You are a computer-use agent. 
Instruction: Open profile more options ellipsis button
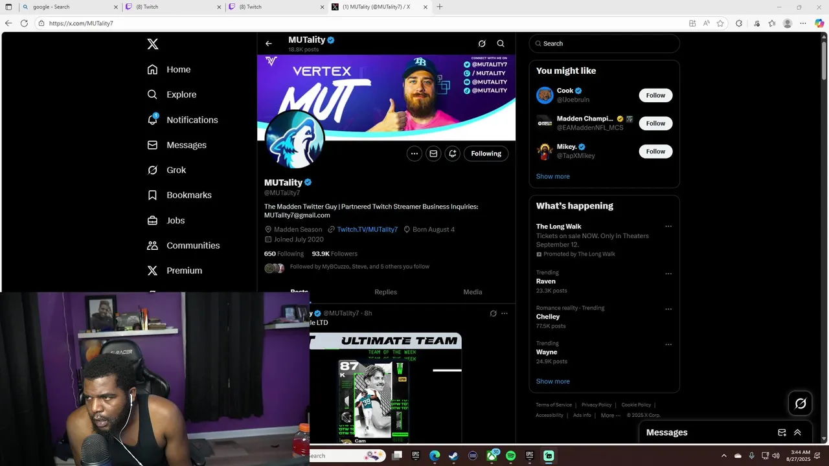tap(414, 153)
